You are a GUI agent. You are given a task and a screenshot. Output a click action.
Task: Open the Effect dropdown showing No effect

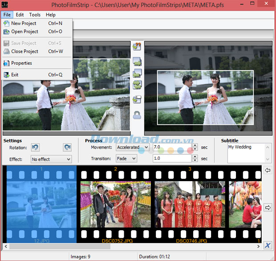(51, 159)
